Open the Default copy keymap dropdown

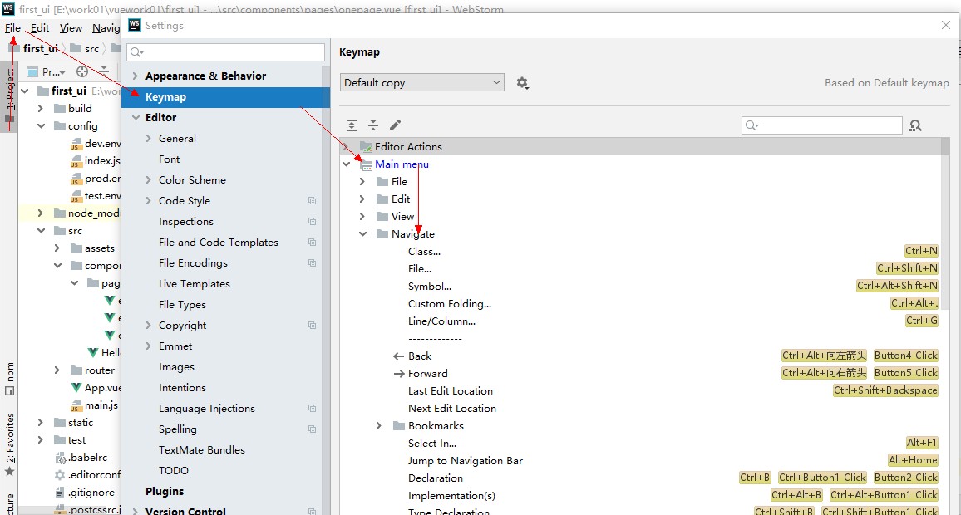click(x=422, y=83)
